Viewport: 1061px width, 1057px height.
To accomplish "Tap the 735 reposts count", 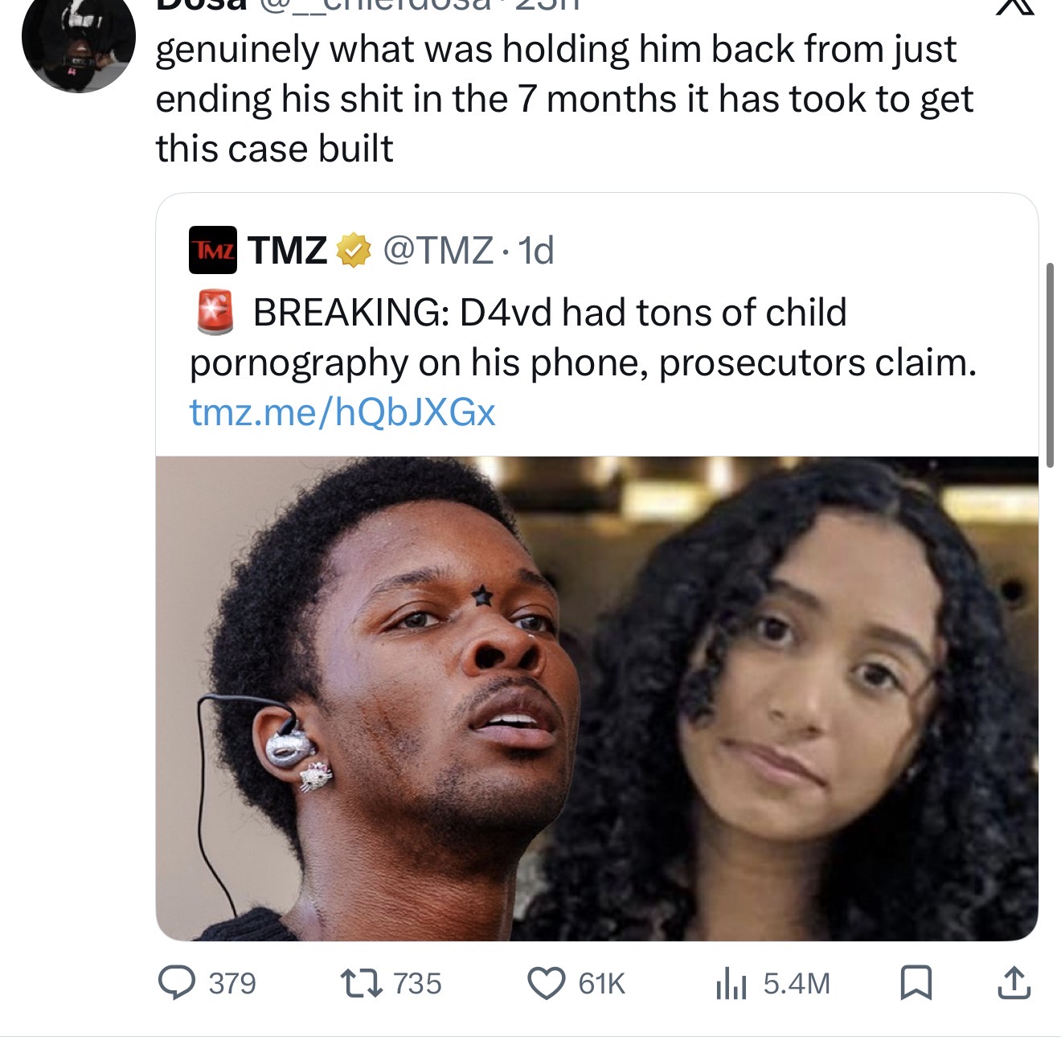I will pos(417,984).
